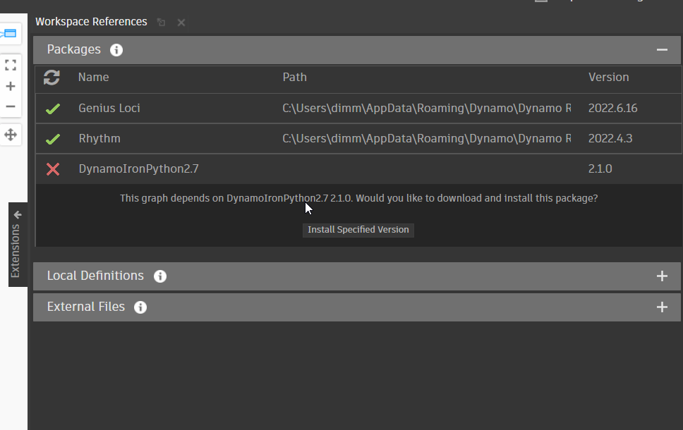Viewport: 683px width, 430px height.
Task: Expand the External Files section
Action: 662,307
